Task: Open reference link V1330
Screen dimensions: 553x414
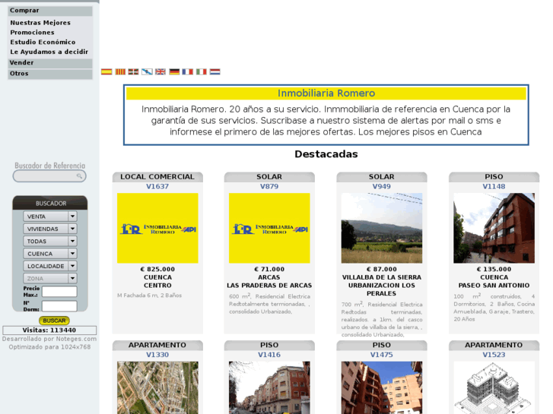Action: [157, 355]
